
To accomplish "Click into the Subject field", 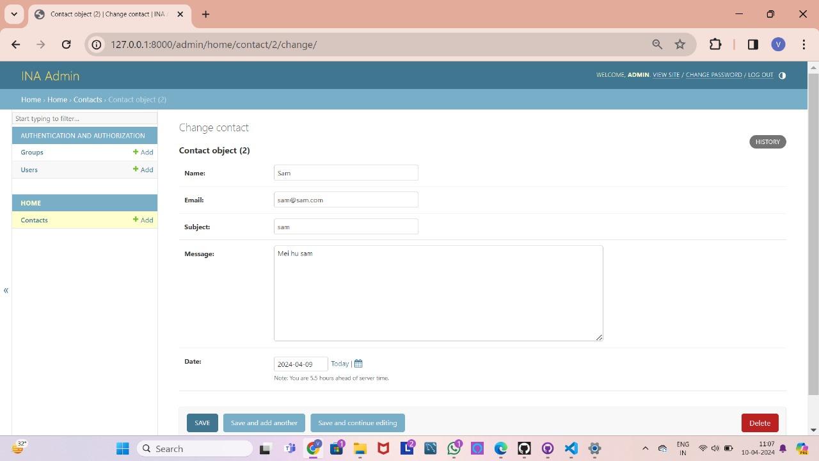I will pyautogui.click(x=346, y=227).
